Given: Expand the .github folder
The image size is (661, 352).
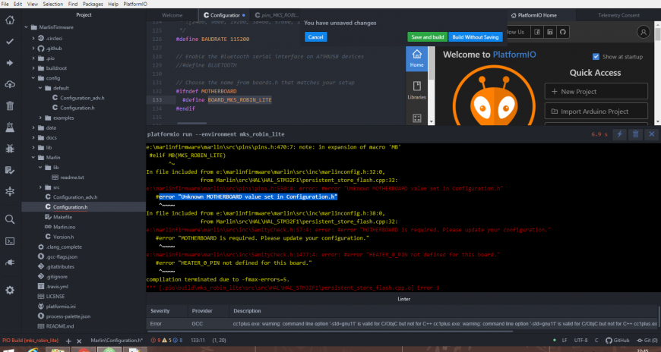Looking at the screenshot, I should [33, 48].
